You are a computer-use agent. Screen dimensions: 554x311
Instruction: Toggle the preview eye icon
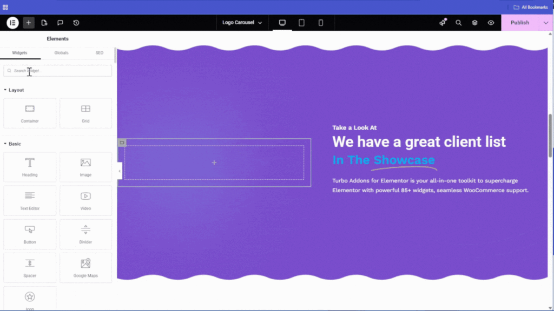pyautogui.click(x=491, y=23)
